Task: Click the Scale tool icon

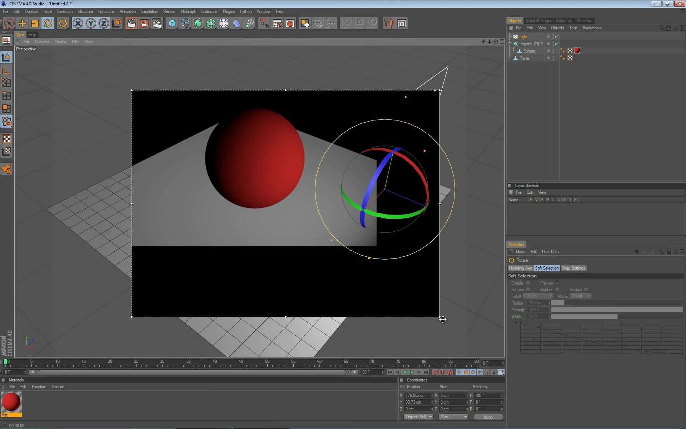Action: point(35,23)
